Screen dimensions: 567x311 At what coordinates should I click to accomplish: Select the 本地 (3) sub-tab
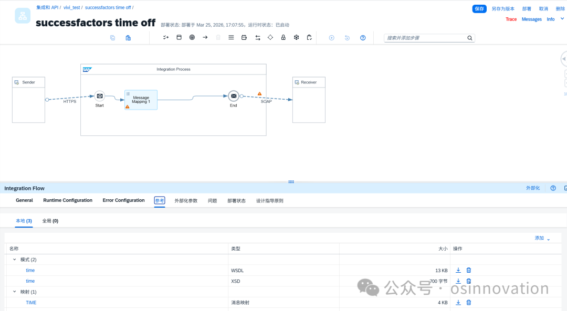(x=24, y=221)
